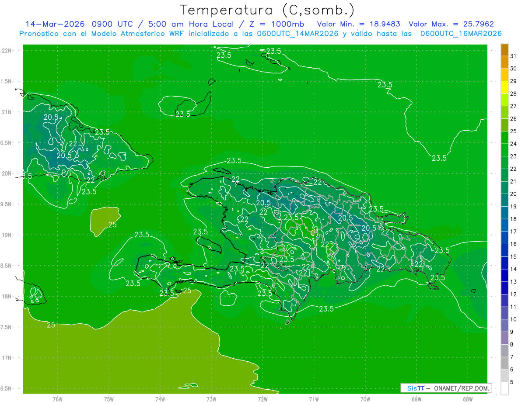Click the 23.5 contour label above Hispaniola's north coast
This screenshot has width=525, height=405.
pyautogui.click(x=234, y=160)
